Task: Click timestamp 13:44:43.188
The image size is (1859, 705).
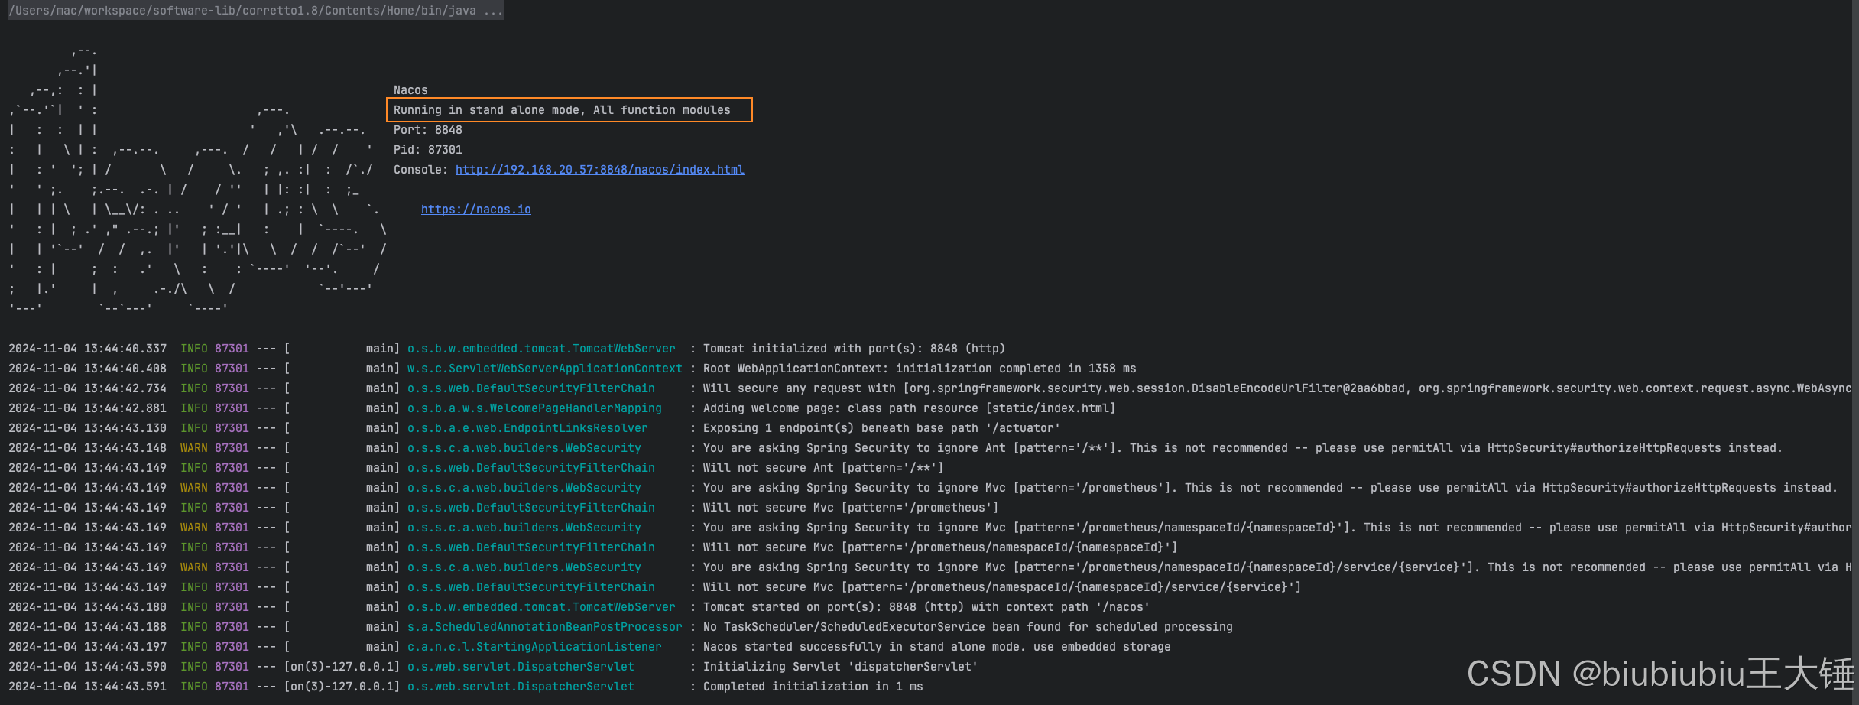Action: pyautogui.click(x=125, y=627)
